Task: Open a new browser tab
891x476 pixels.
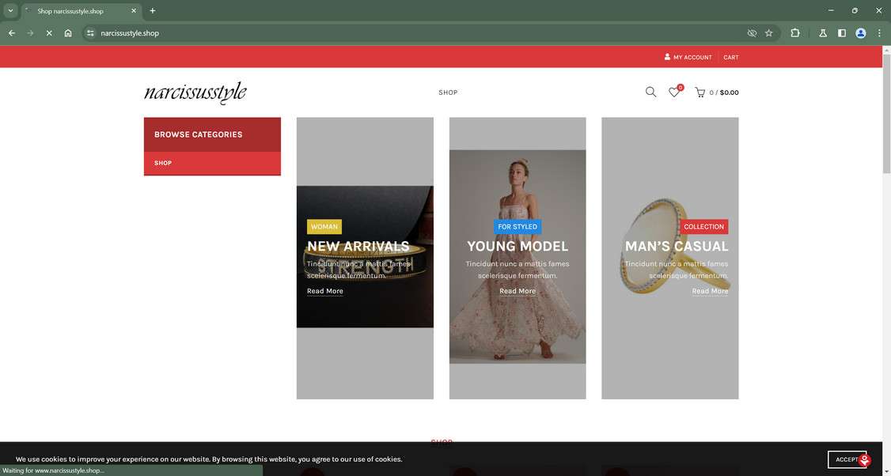Action: (152, 11)
